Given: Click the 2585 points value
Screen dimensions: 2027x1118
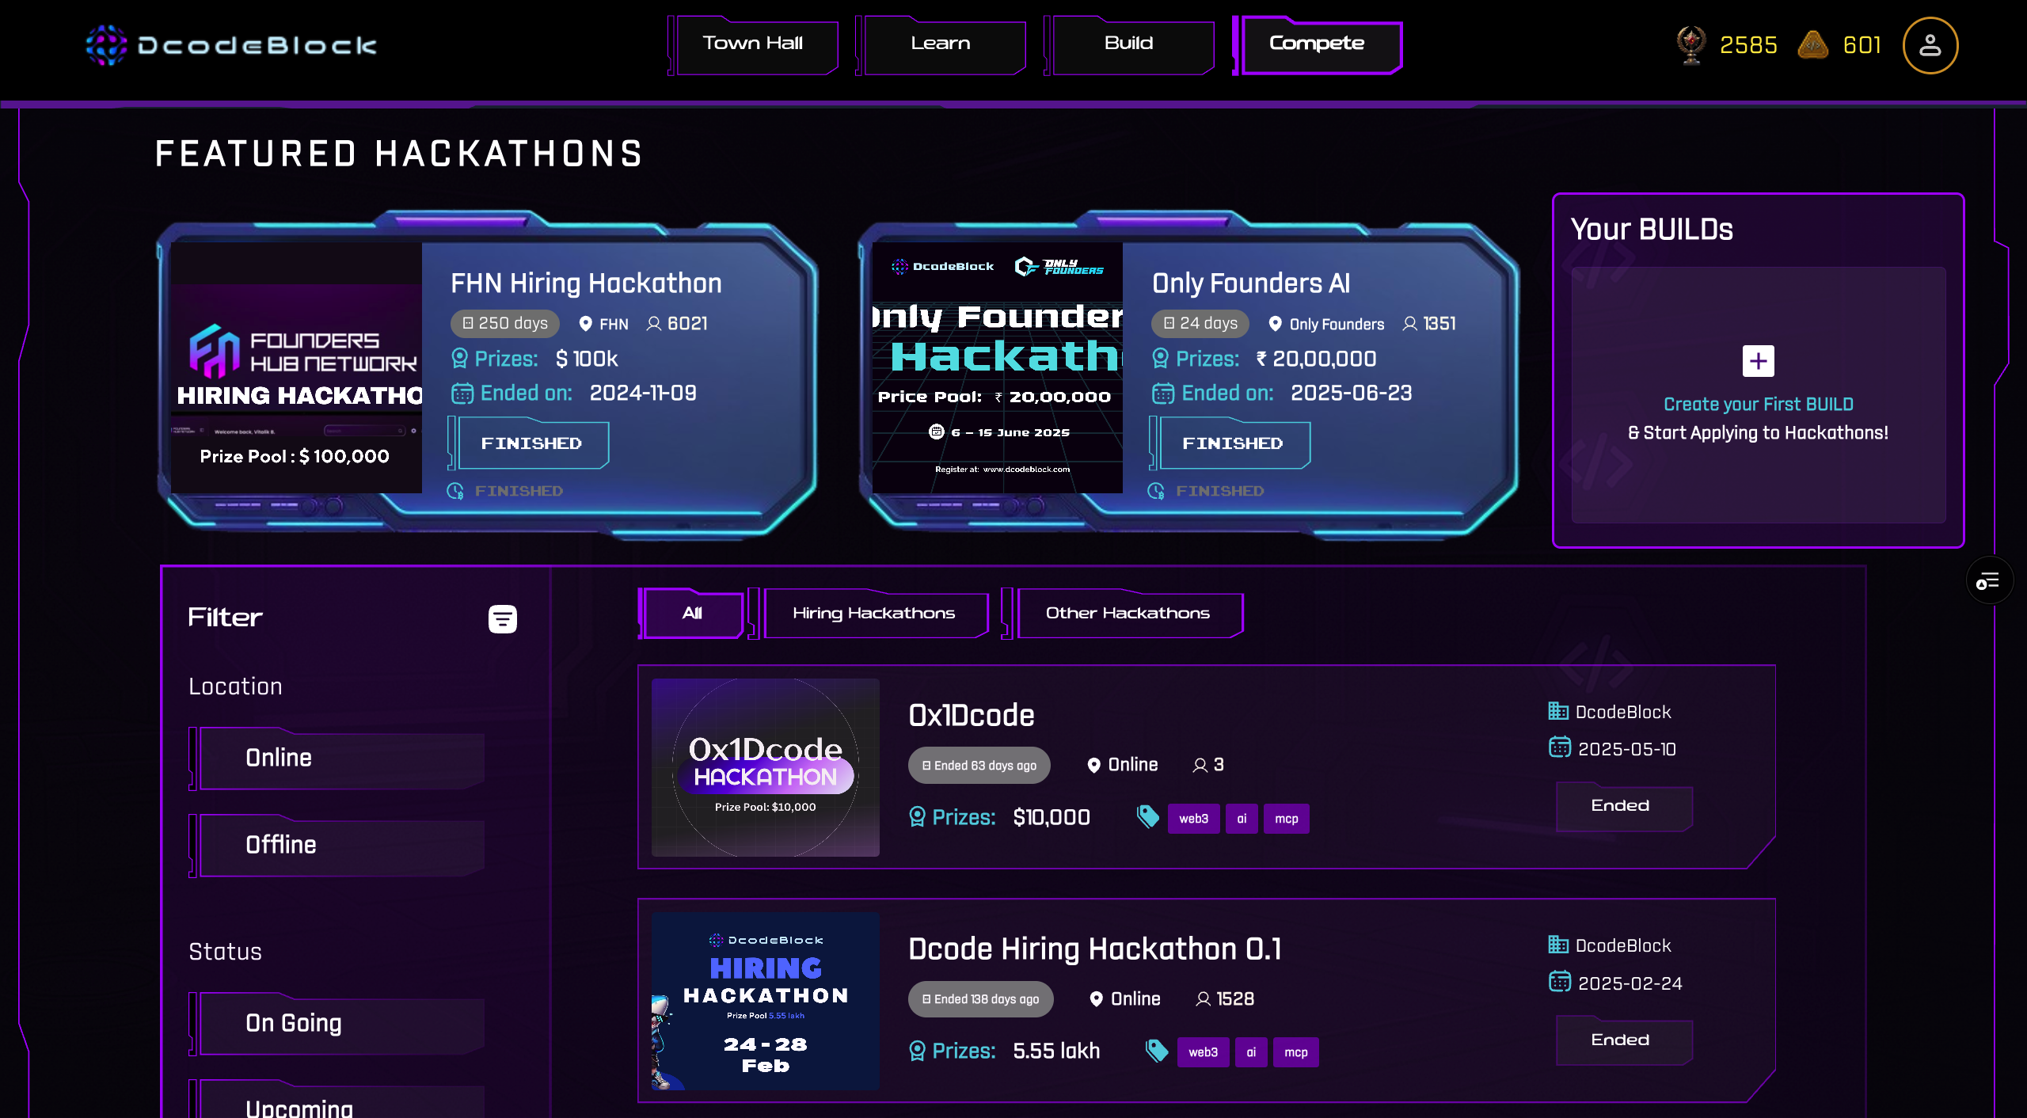Looking at the screenshot, I should pyautogui.click(x=1748, y=45).
